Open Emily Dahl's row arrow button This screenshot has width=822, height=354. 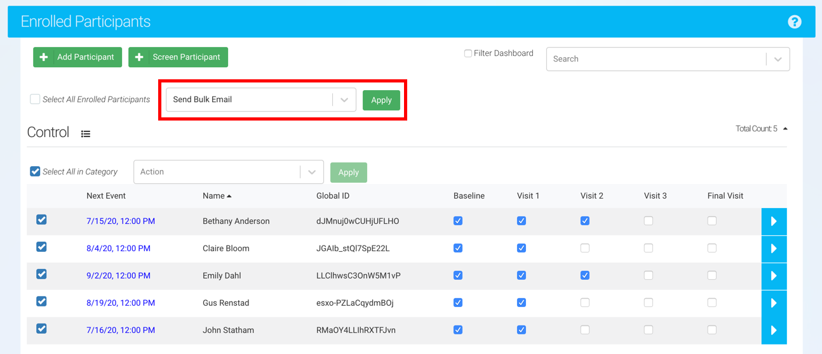click(774, 276)
